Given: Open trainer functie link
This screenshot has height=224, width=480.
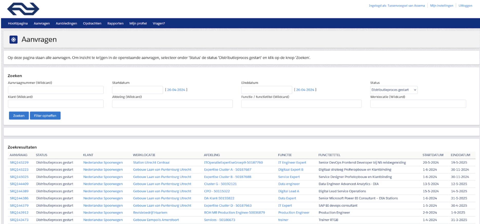Looking at the screenshot, I should click(283, 220).
